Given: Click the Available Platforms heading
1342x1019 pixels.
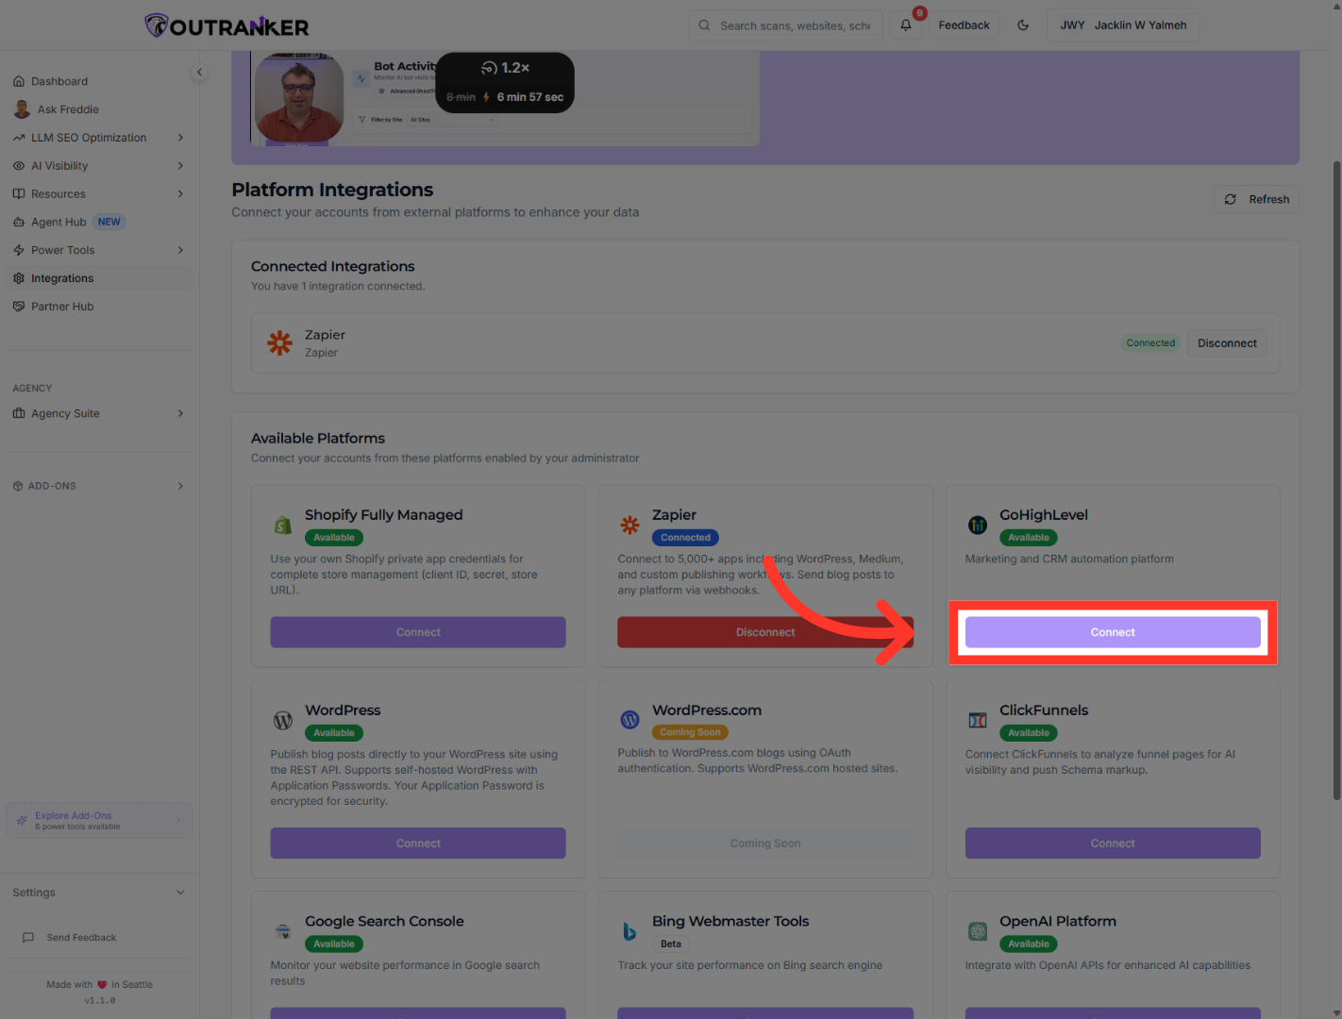Looking at the screenshot, I should click(x=318, y=439).
